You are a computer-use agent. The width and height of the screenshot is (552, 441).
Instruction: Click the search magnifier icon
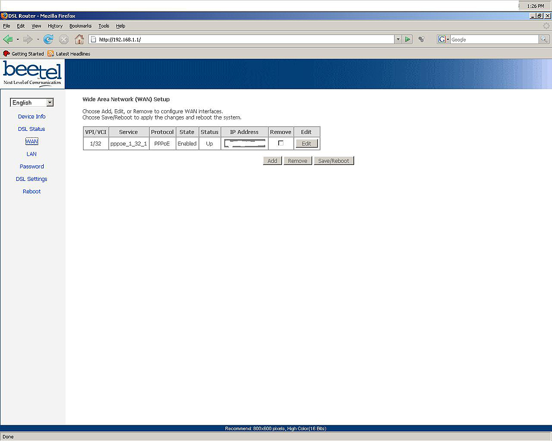[x=544, y=39]
